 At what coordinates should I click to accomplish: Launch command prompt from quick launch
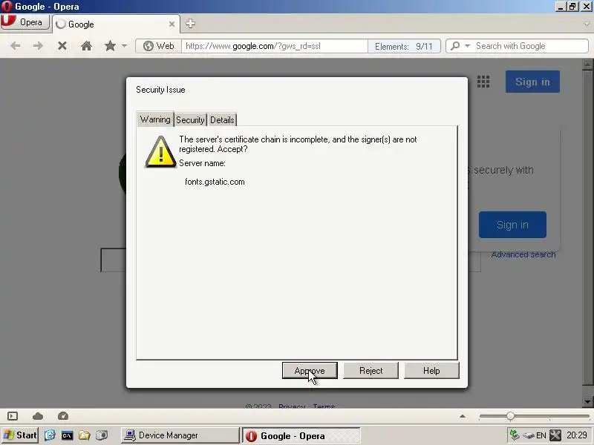point(67,435)
